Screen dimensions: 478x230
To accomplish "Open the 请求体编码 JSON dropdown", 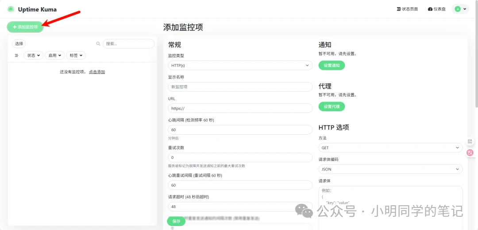I will pyautogui.click(x=390, y=169).
